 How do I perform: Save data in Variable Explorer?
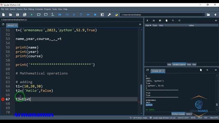(x=154, y=20)
